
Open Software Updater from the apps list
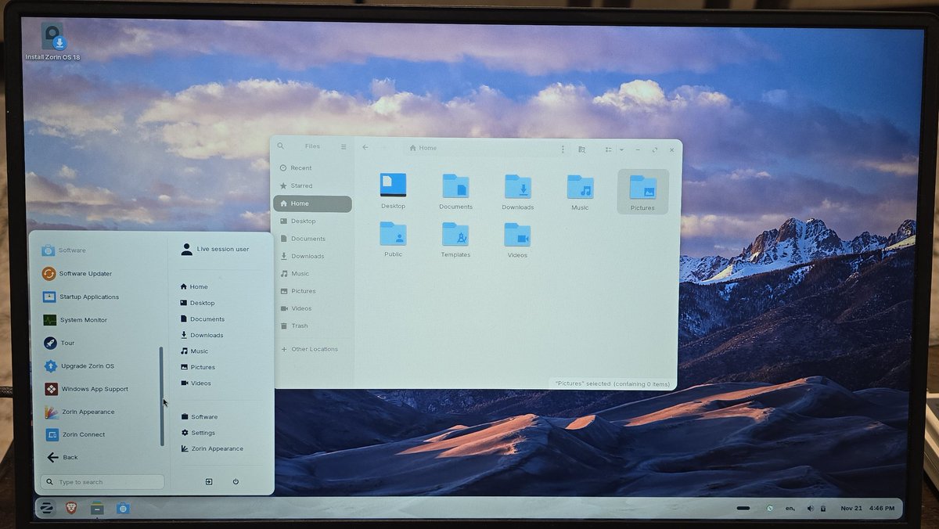77,273
